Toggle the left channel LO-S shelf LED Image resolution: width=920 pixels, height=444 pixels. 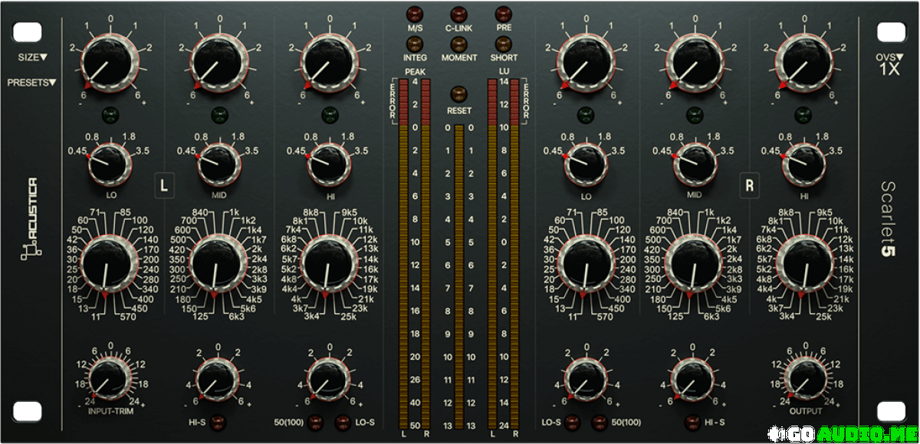pos(341,420)
